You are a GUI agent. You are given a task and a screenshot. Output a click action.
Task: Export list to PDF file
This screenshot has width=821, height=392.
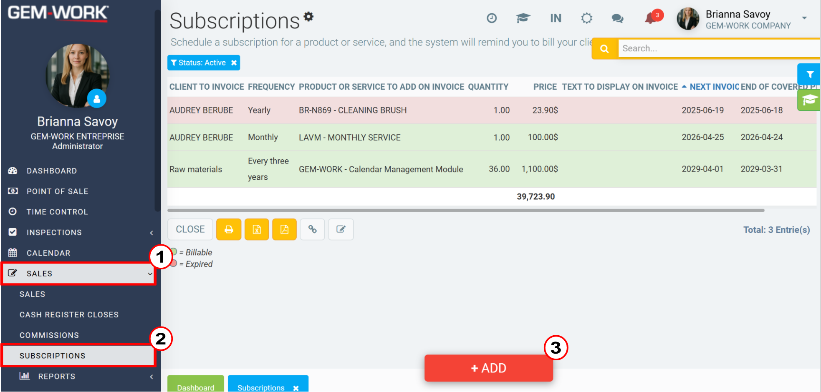point(284,229)
